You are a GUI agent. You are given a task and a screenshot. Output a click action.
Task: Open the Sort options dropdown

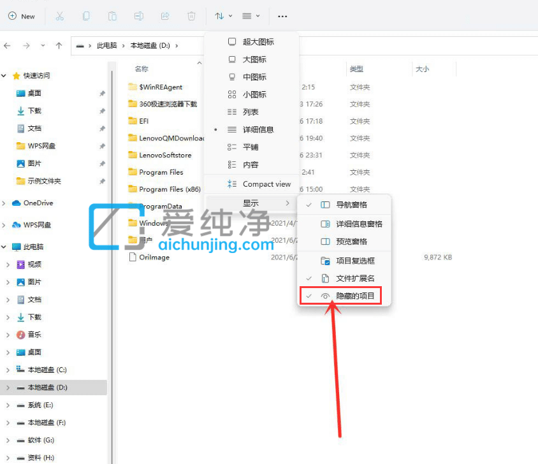tap(223, 16)
